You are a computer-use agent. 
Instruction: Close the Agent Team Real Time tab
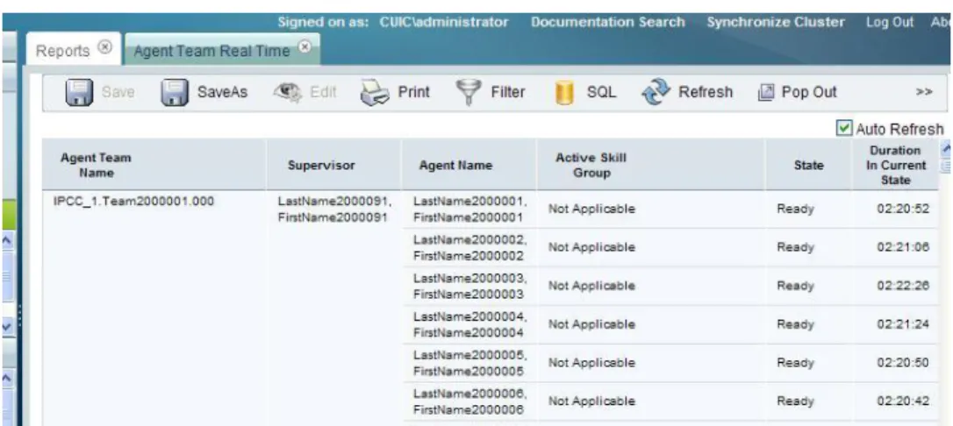click(305, 46)
